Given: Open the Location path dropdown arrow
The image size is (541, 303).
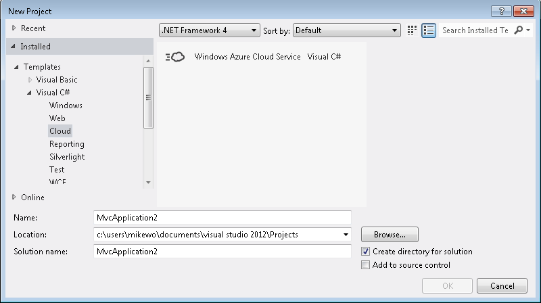Looking at the screenshot, I should [x=346, y=235].
